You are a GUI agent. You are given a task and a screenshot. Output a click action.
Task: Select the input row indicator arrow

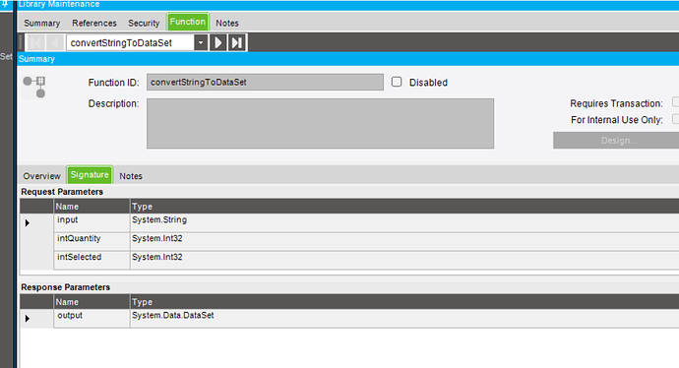[28, 223]
